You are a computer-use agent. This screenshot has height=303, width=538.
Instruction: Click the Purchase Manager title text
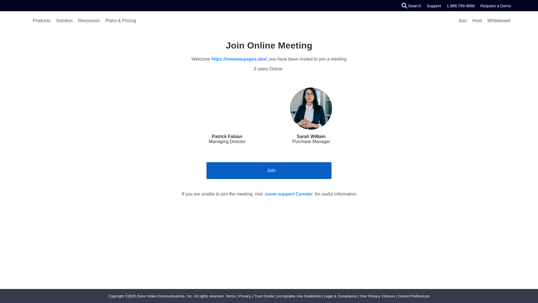311,142
